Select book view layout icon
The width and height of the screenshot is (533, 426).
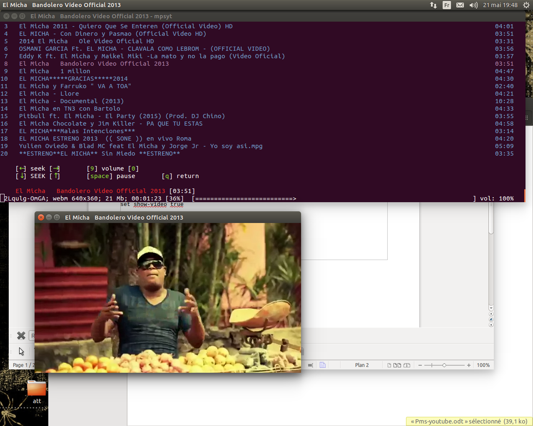[x=407, y=365]
